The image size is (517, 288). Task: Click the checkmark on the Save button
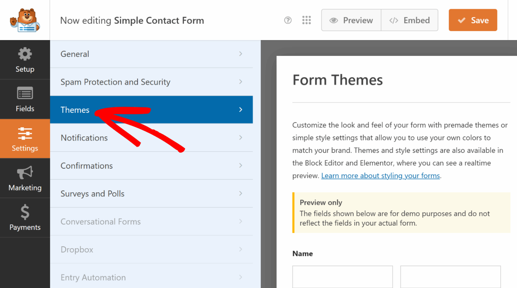click(x=461, y=20)
